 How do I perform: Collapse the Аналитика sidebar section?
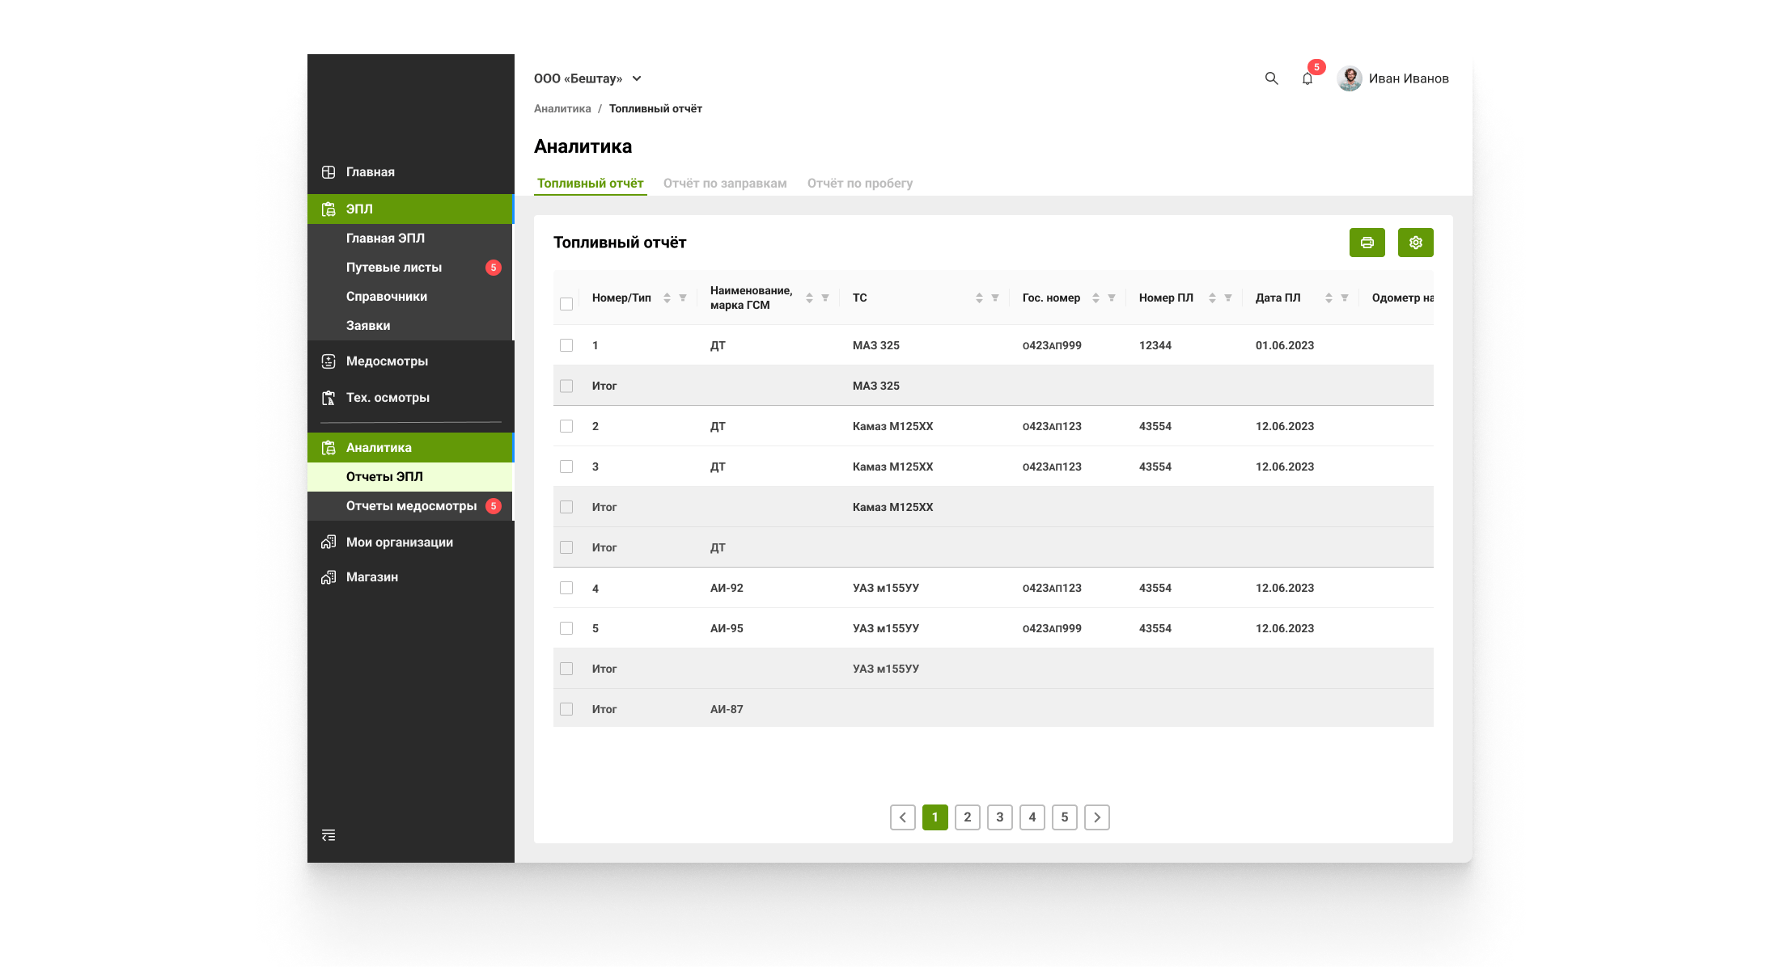click(x=411, y=448)
